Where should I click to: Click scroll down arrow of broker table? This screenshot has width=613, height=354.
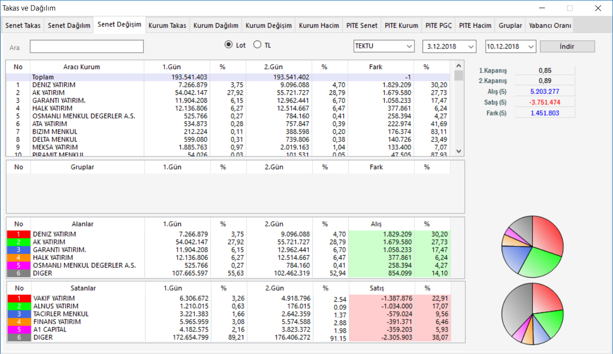point(459,151)
